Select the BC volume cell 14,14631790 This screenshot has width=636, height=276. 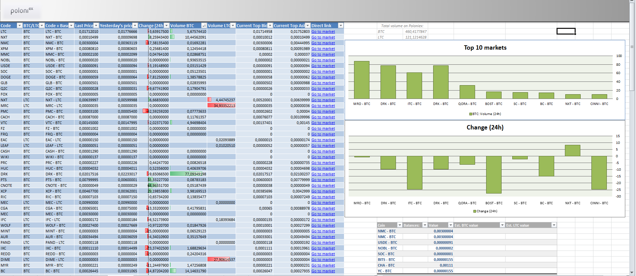[x=188, y=271]
